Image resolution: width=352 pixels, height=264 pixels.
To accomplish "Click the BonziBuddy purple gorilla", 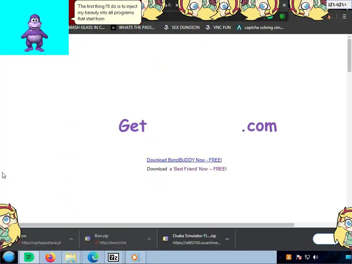I will pos(34,33).
